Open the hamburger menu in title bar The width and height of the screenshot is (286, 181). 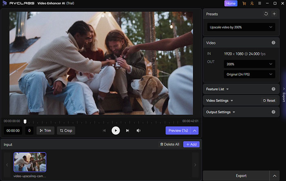click(x=259, y=3)
